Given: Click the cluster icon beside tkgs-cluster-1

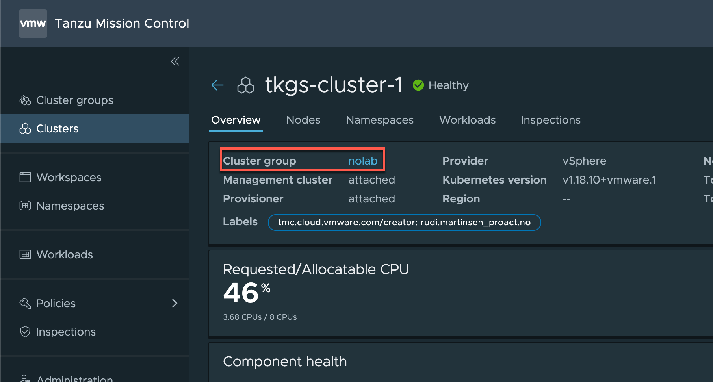Looking at the screenshot, I should [x=246, y=85].
